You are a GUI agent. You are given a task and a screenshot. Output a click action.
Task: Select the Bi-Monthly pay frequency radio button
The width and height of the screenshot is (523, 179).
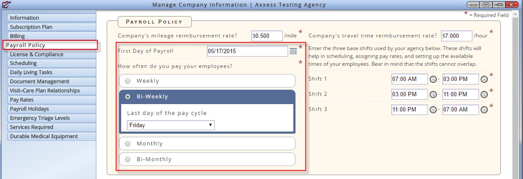pos(128,159)
